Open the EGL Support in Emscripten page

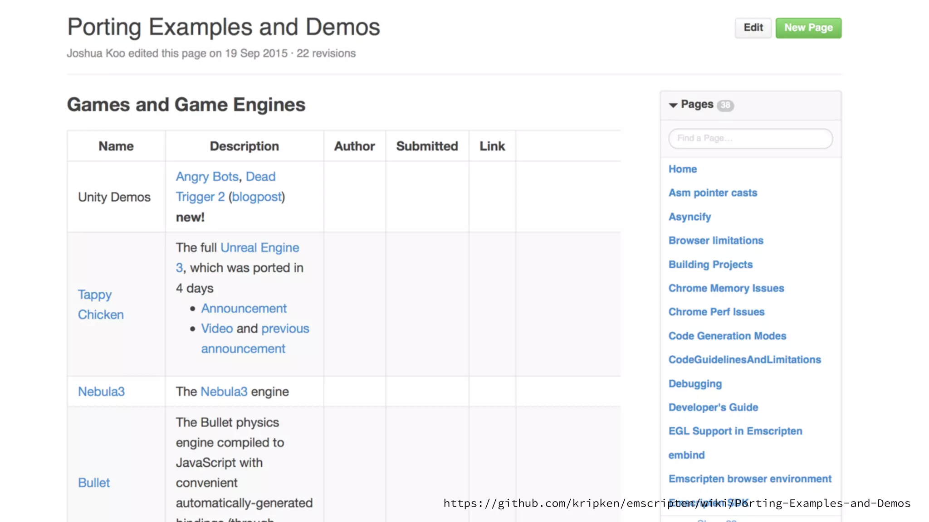point(735,431)
